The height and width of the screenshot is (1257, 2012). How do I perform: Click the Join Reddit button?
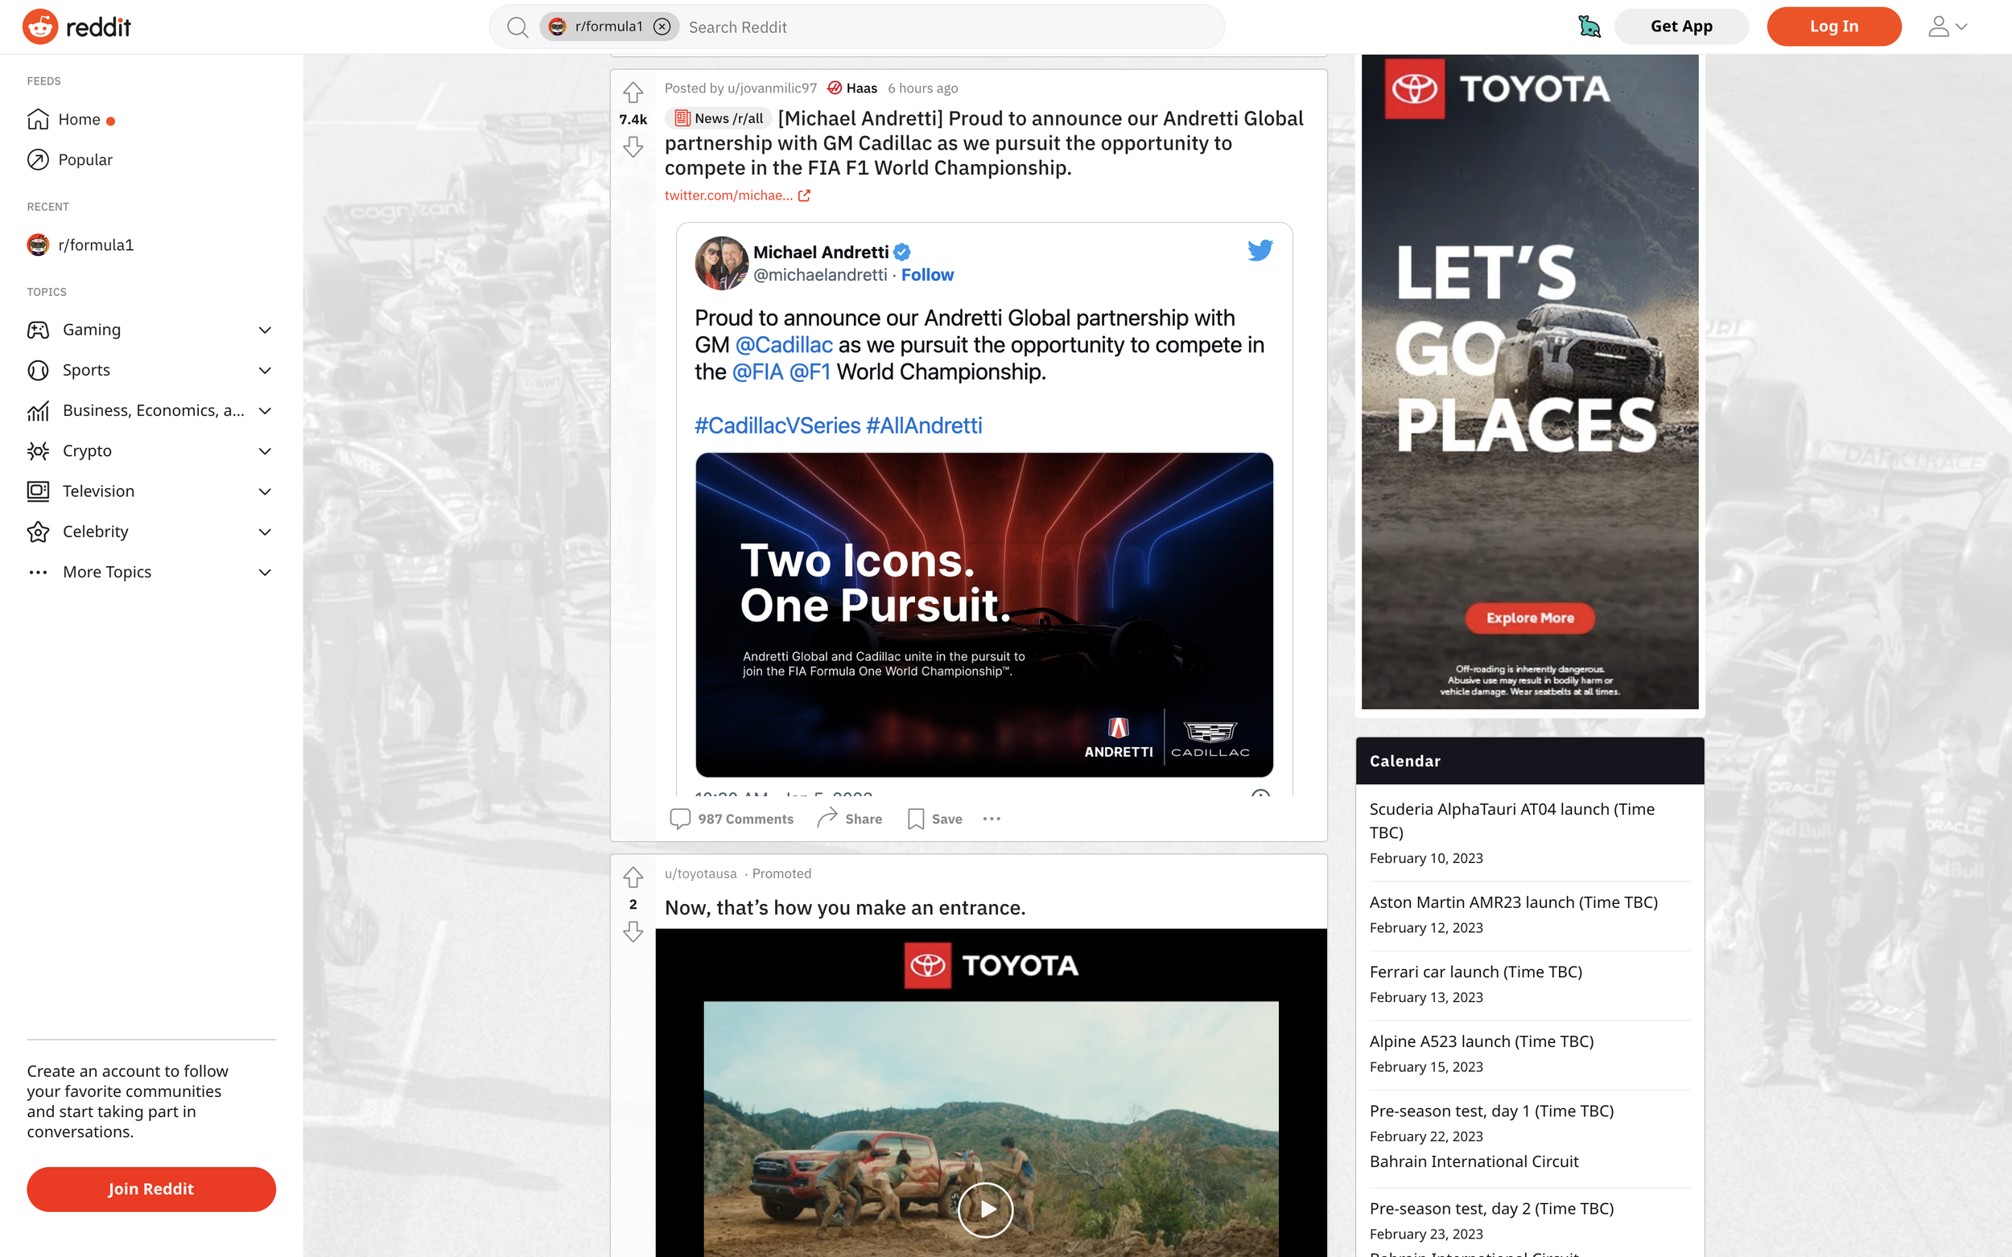[x=151, y=1189]
